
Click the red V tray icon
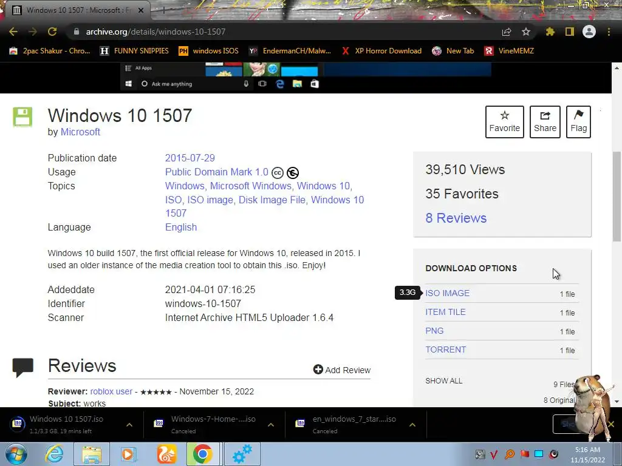pos(494,454)
